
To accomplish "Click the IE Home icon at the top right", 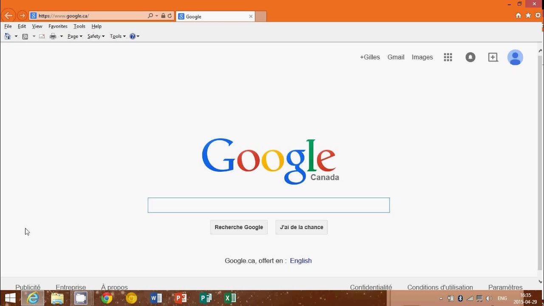I will click(518, 15).
